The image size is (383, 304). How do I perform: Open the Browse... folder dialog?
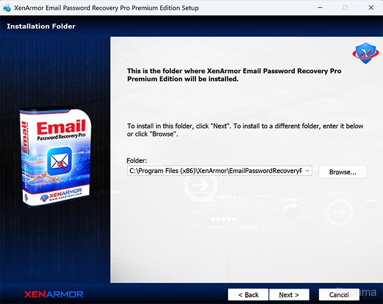[343, 172]
